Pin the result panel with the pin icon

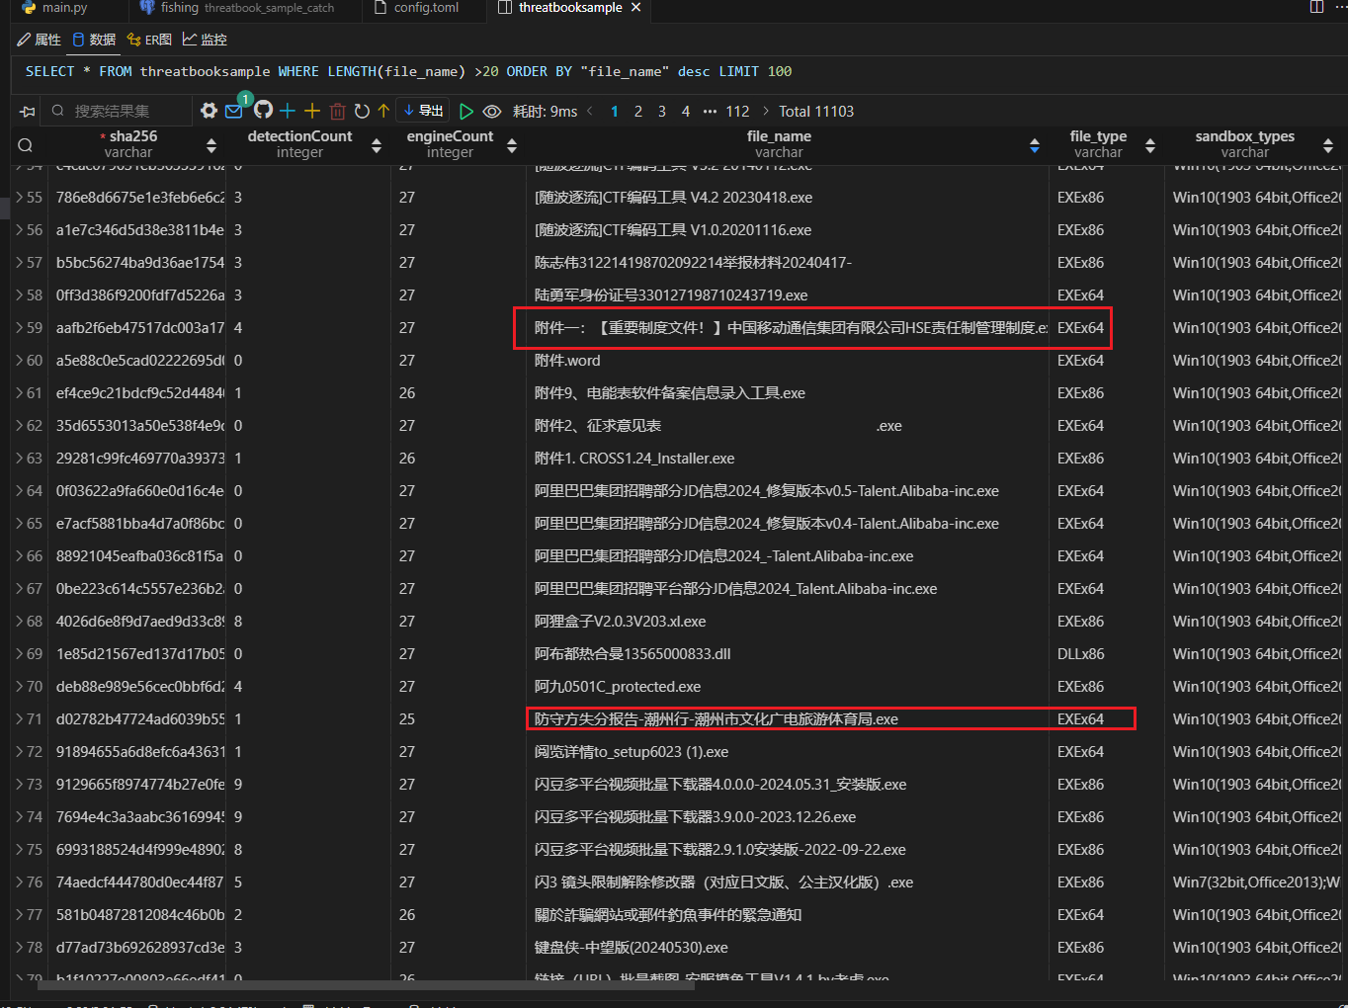tap(27, 111)
